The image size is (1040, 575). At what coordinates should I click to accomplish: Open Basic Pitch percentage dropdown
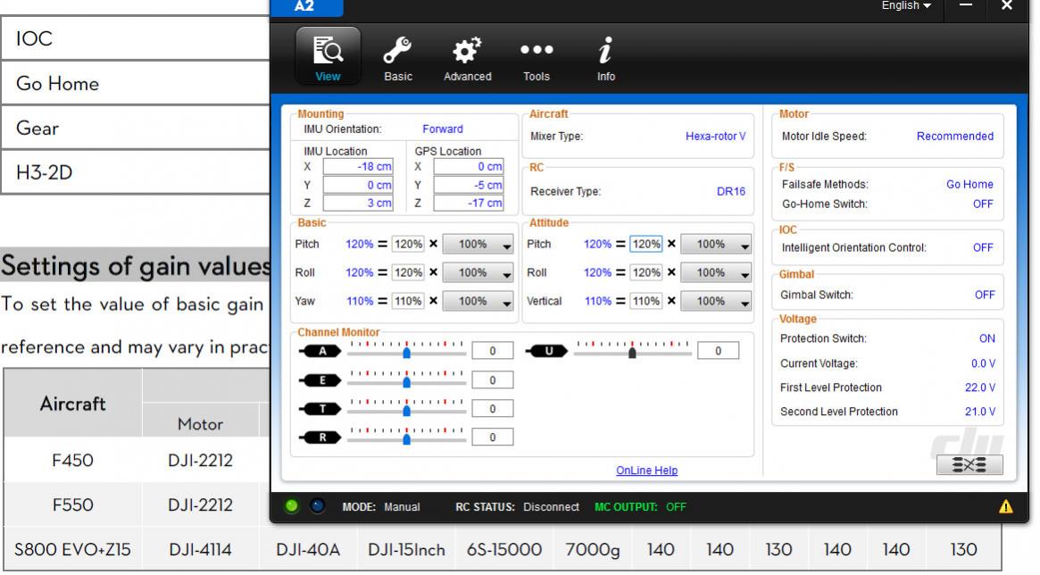[x=480, y=245]
